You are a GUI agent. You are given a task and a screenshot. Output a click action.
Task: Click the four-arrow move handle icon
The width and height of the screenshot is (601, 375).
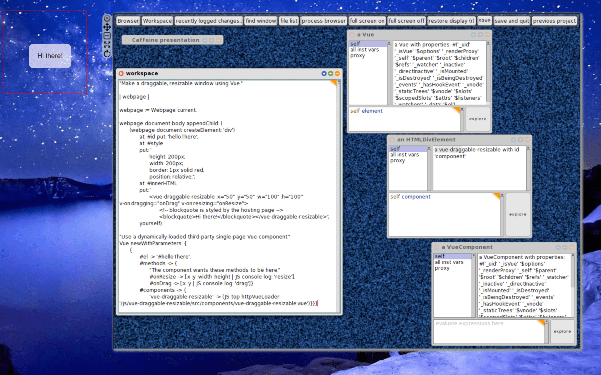107,27
